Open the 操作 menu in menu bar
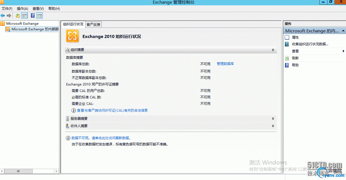Screen dimensions: 346x180 (x=22, y=8)
